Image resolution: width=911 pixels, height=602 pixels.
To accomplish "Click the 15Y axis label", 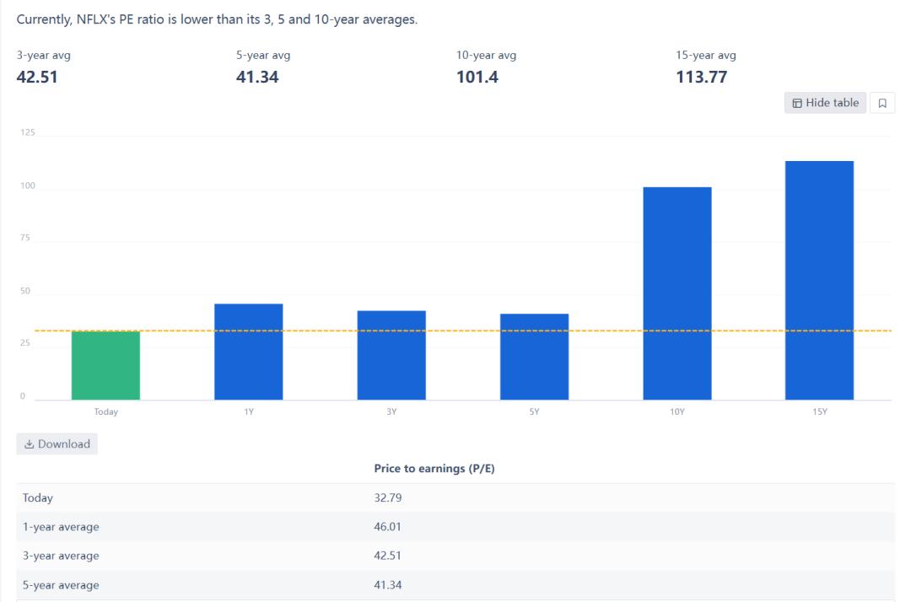I will 819,411.
